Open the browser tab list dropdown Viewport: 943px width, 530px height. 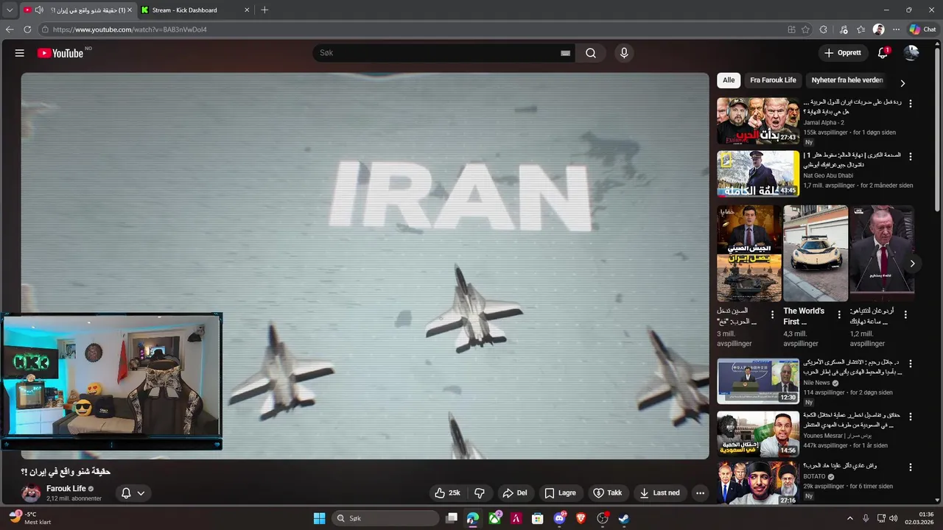click(x=10, y=10)
